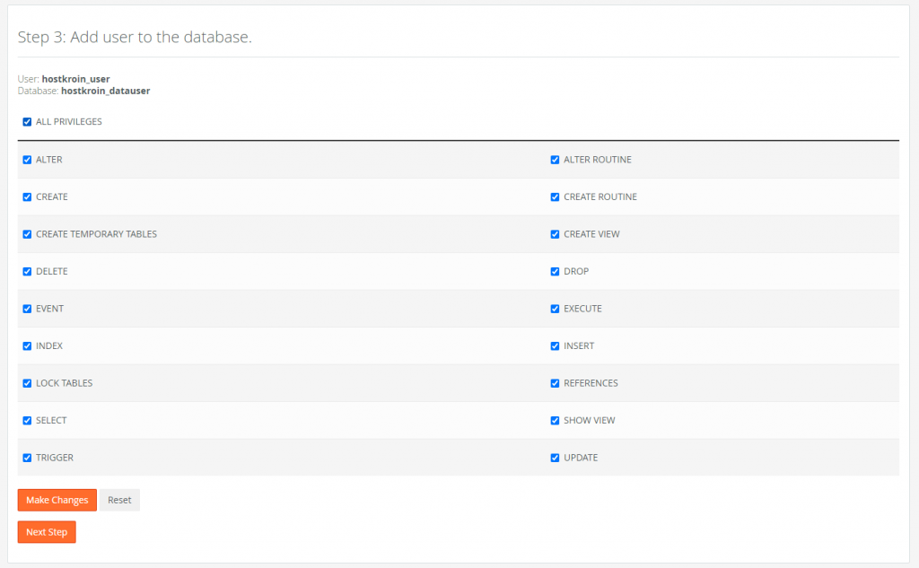The height and width of the screenshot is (568, 919).
Task: Select the username hostkroin_user text
Action: click(75, 79)
